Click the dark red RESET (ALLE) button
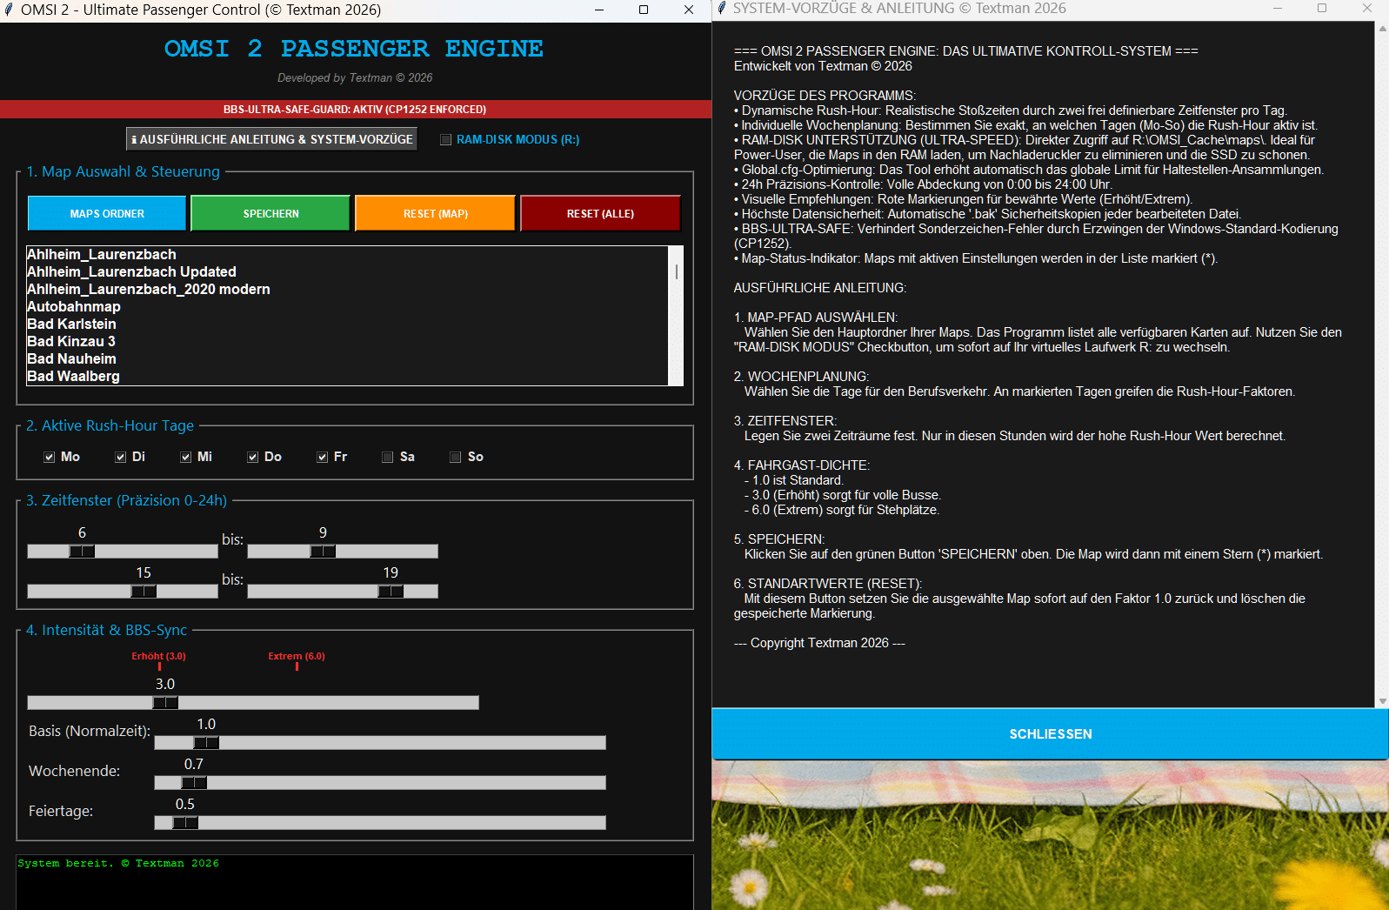This screenshot has width=1389, height=910. click(x=600, y=213)
